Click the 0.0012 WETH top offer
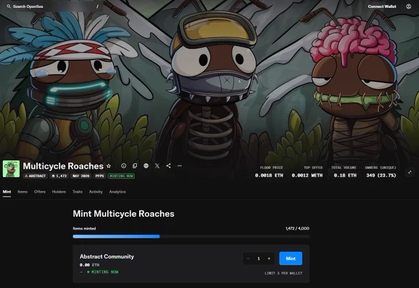Image resolution: width=419 pixels, height=288 pixels. point(307,175)
